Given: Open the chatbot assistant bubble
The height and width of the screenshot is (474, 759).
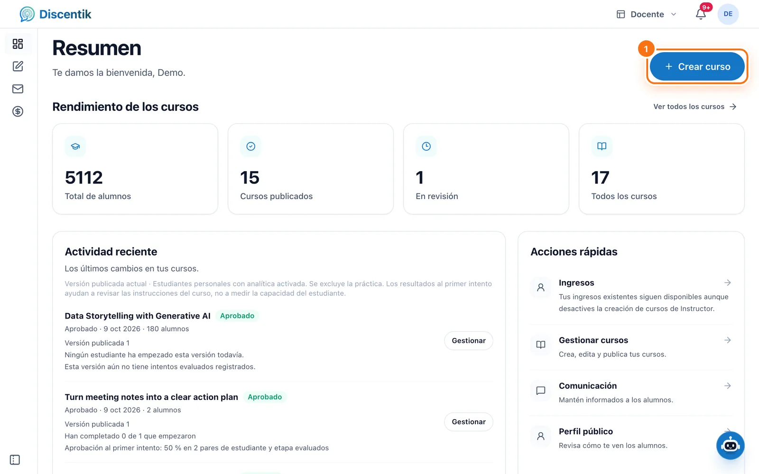Looking at the screenshot, I should [x=730, y=445].
